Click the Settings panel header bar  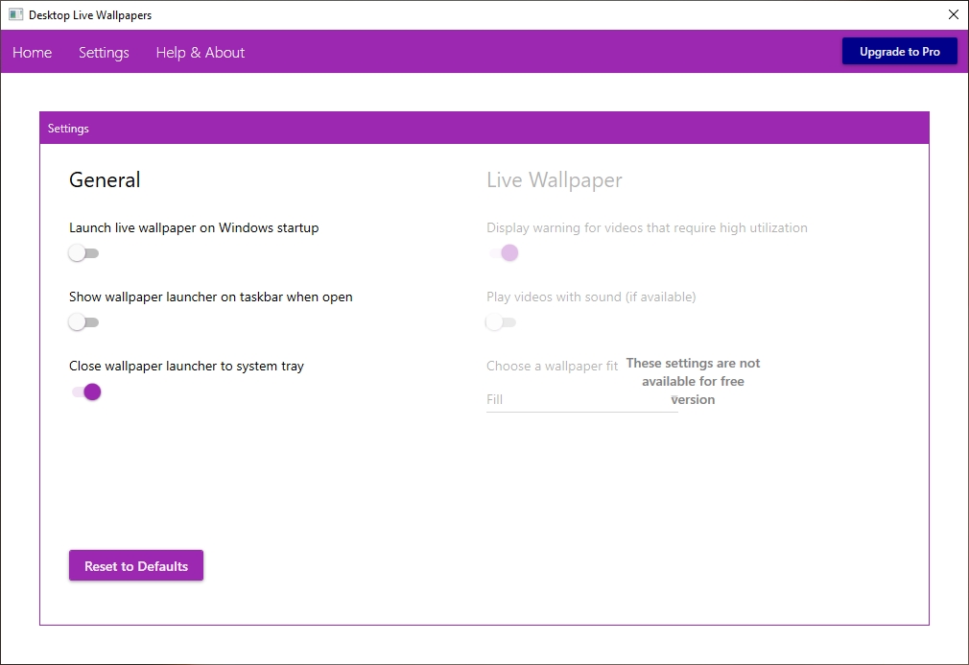point(484,128)
